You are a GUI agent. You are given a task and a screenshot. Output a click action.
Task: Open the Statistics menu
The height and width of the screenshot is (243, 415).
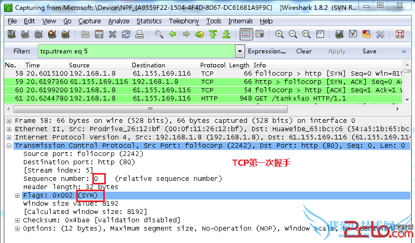pos(149,21)
